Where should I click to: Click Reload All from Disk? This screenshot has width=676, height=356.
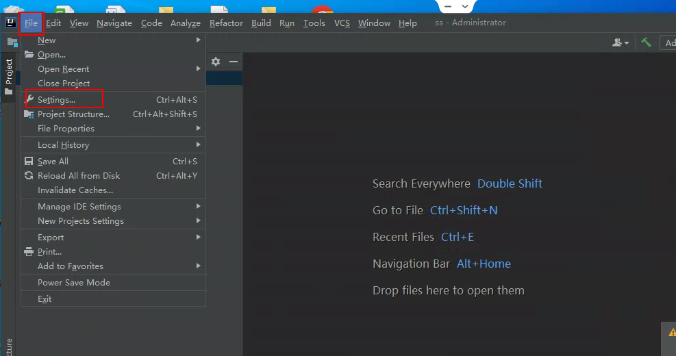[79, 176]
